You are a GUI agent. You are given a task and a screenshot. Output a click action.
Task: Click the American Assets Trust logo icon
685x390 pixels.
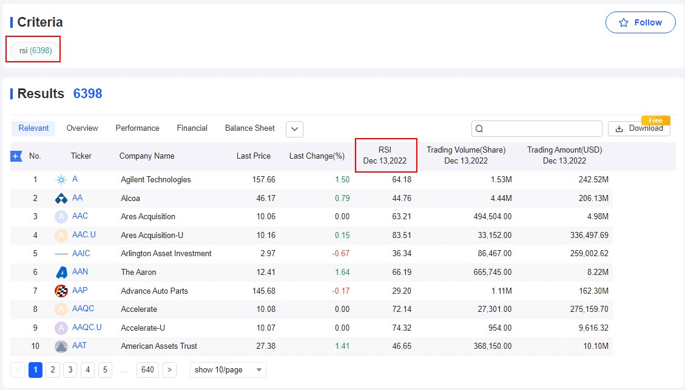point(61,346)
